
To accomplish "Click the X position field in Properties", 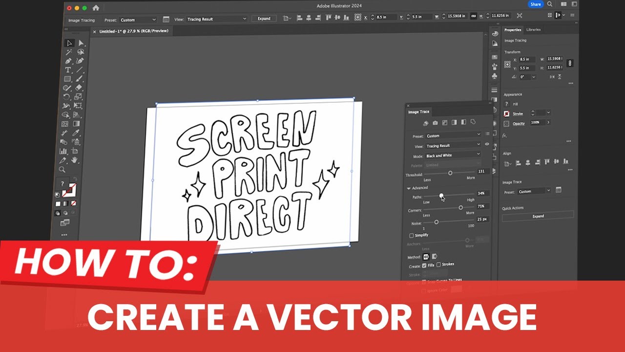I will [x=527, y=60].
